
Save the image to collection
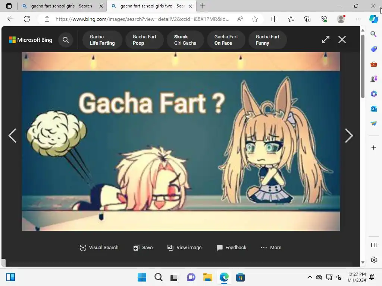coord(143,248)
